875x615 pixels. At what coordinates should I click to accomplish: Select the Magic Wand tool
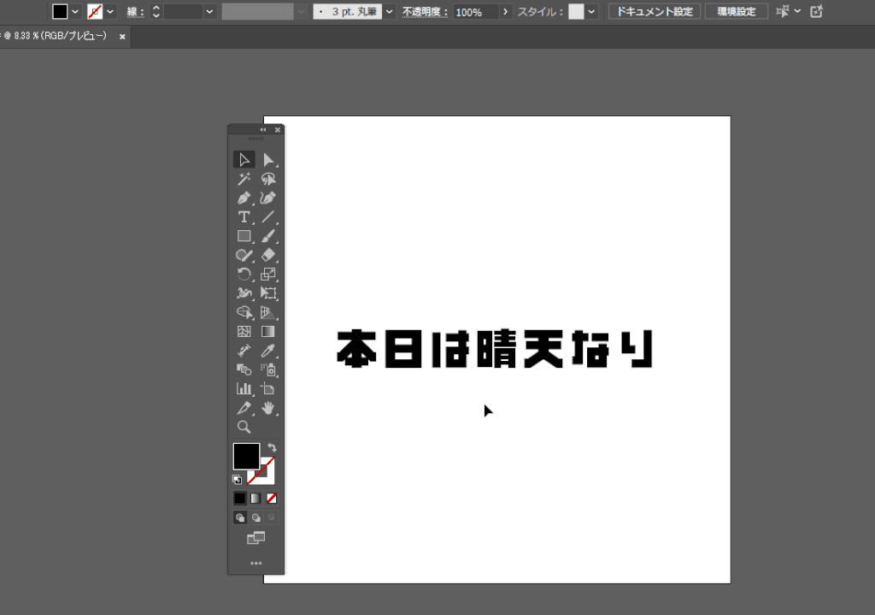coord(244,179)
